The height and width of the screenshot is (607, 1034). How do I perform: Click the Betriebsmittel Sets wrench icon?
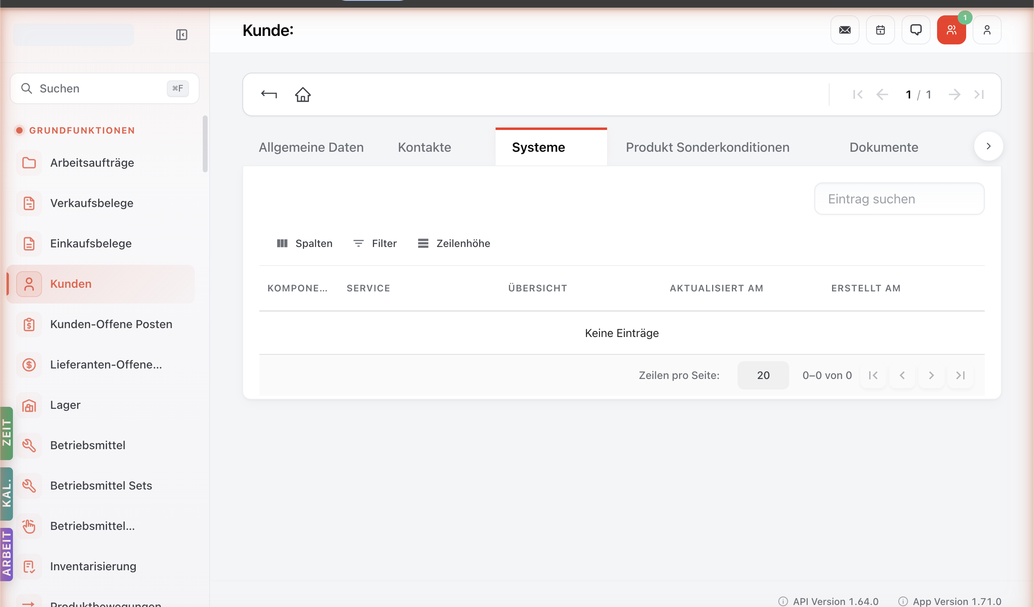click(29, 486)
